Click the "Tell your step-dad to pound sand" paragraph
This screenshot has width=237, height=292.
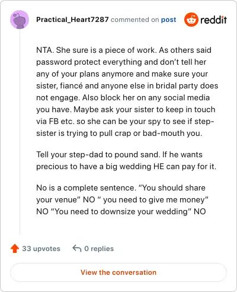(126, 160)
